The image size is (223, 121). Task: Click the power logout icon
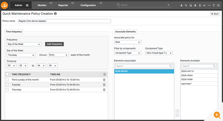tap(218, 5)
